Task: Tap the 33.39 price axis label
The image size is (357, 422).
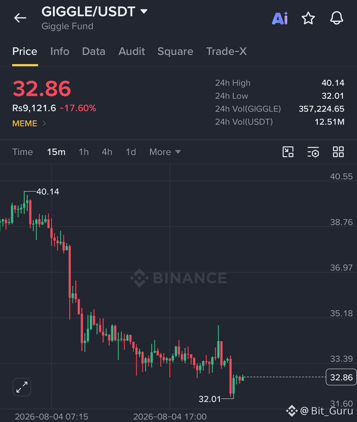Action: [341, 359]
